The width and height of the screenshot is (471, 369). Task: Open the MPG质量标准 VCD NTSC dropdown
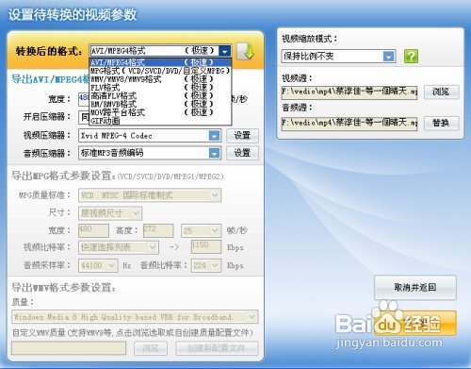click(150, 195)
